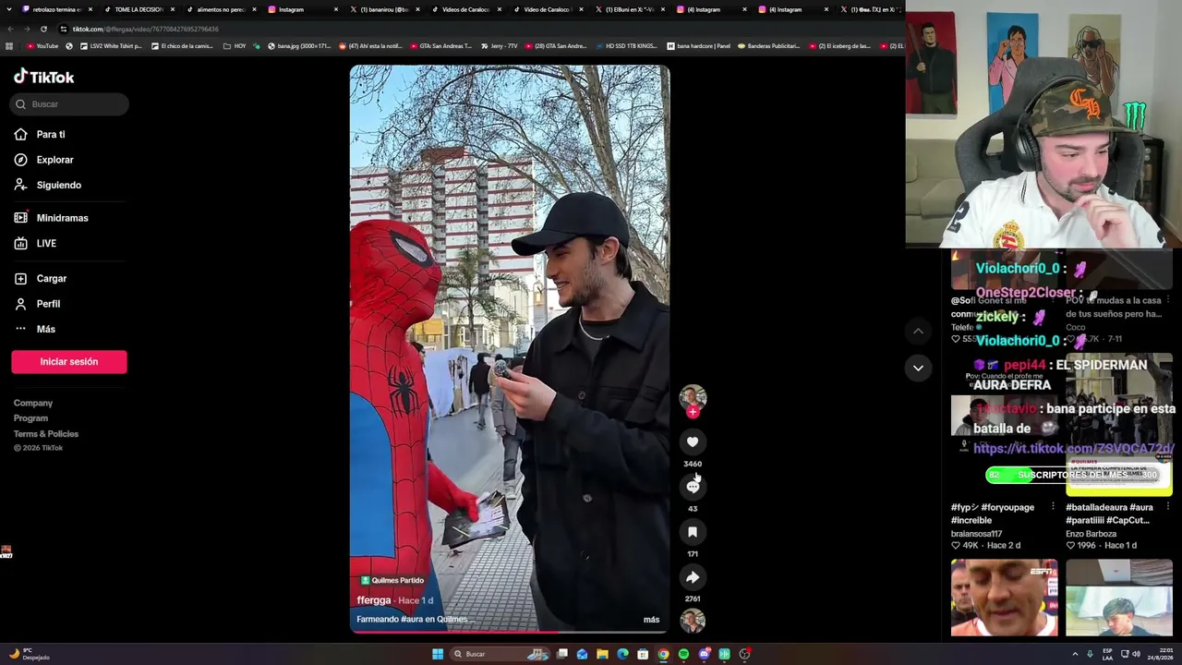
Task: Switch to the retrolazo termina tab
Action: point(56,9)
